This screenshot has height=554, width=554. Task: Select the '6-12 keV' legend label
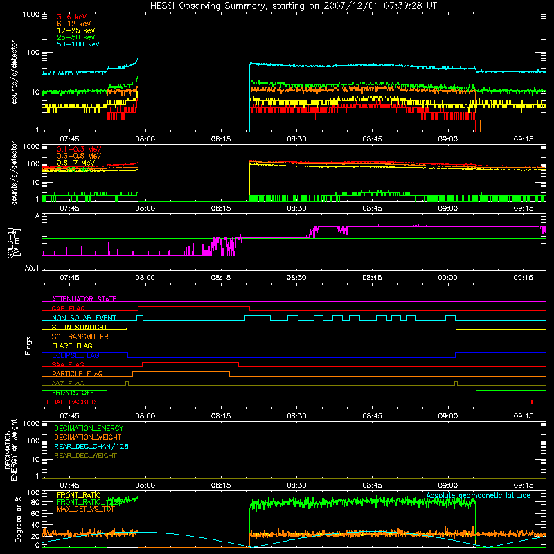pos(74,24)
